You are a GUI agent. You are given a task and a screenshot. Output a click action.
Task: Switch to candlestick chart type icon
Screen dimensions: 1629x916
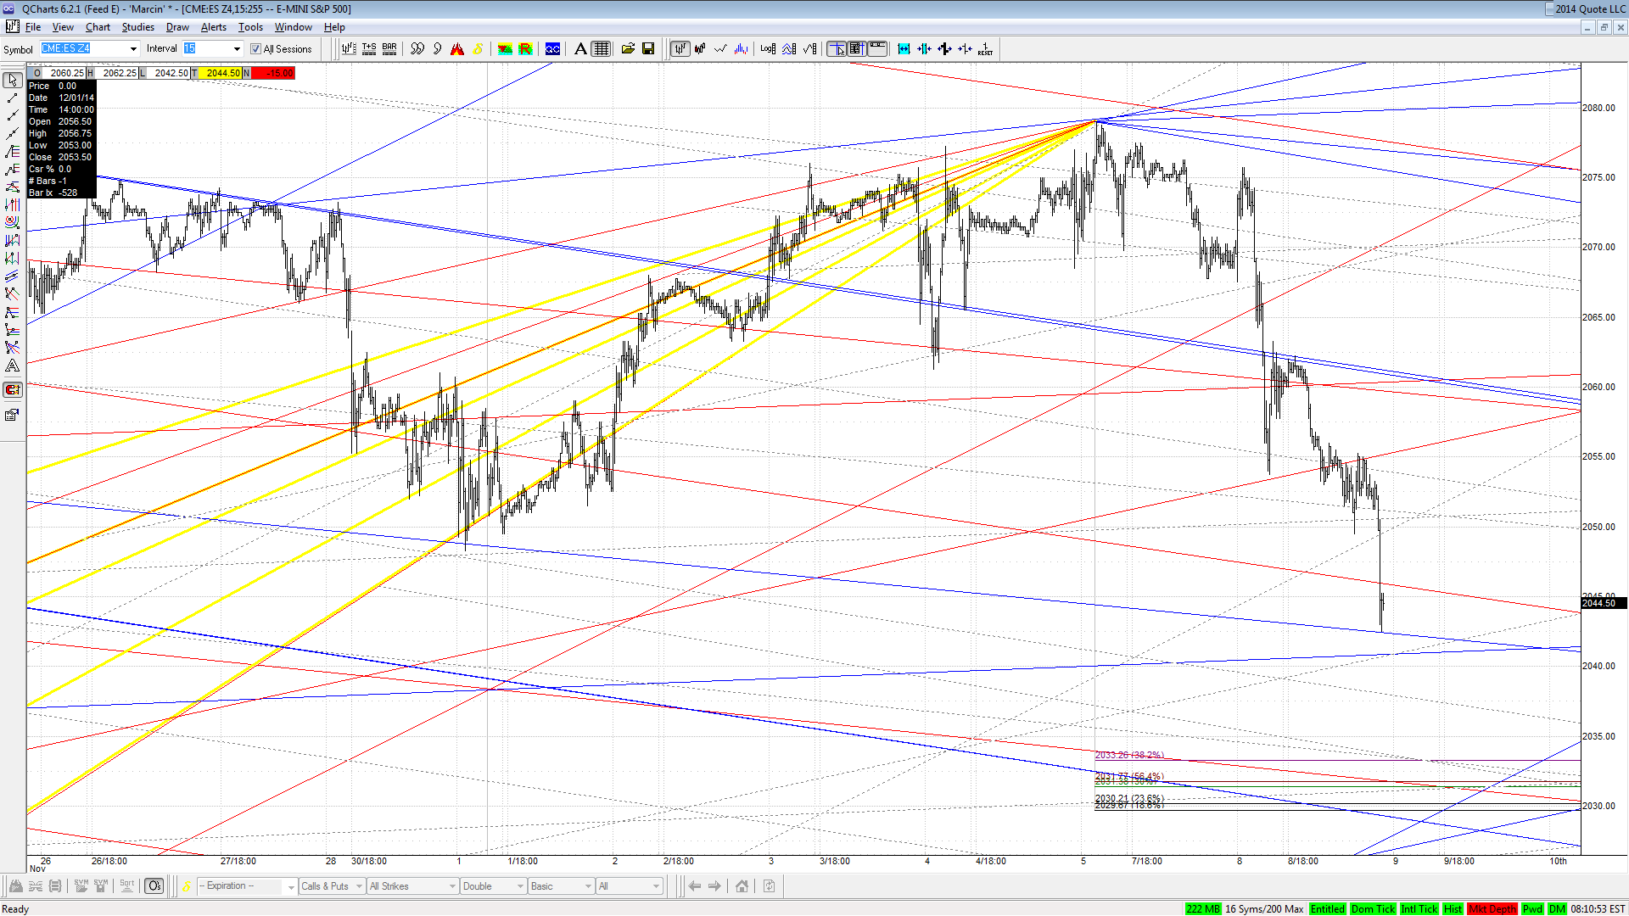700,49
